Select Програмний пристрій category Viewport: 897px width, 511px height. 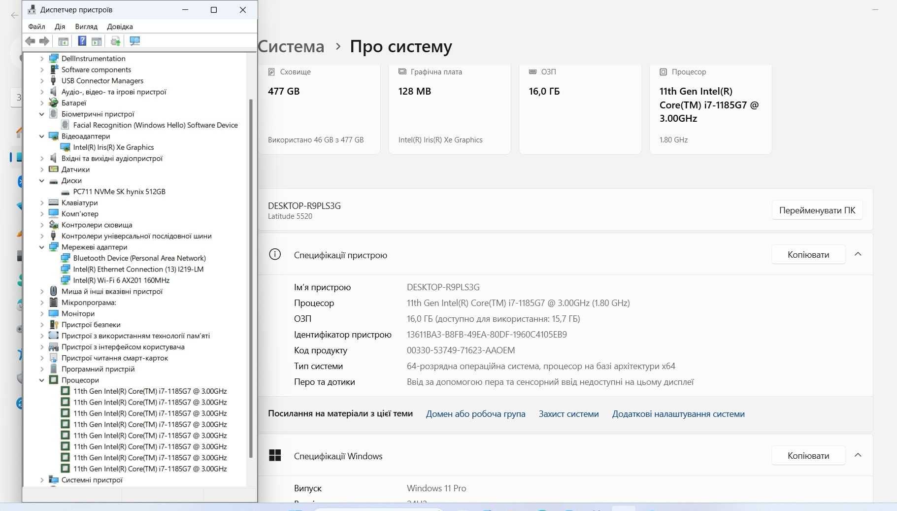point(98,369)
